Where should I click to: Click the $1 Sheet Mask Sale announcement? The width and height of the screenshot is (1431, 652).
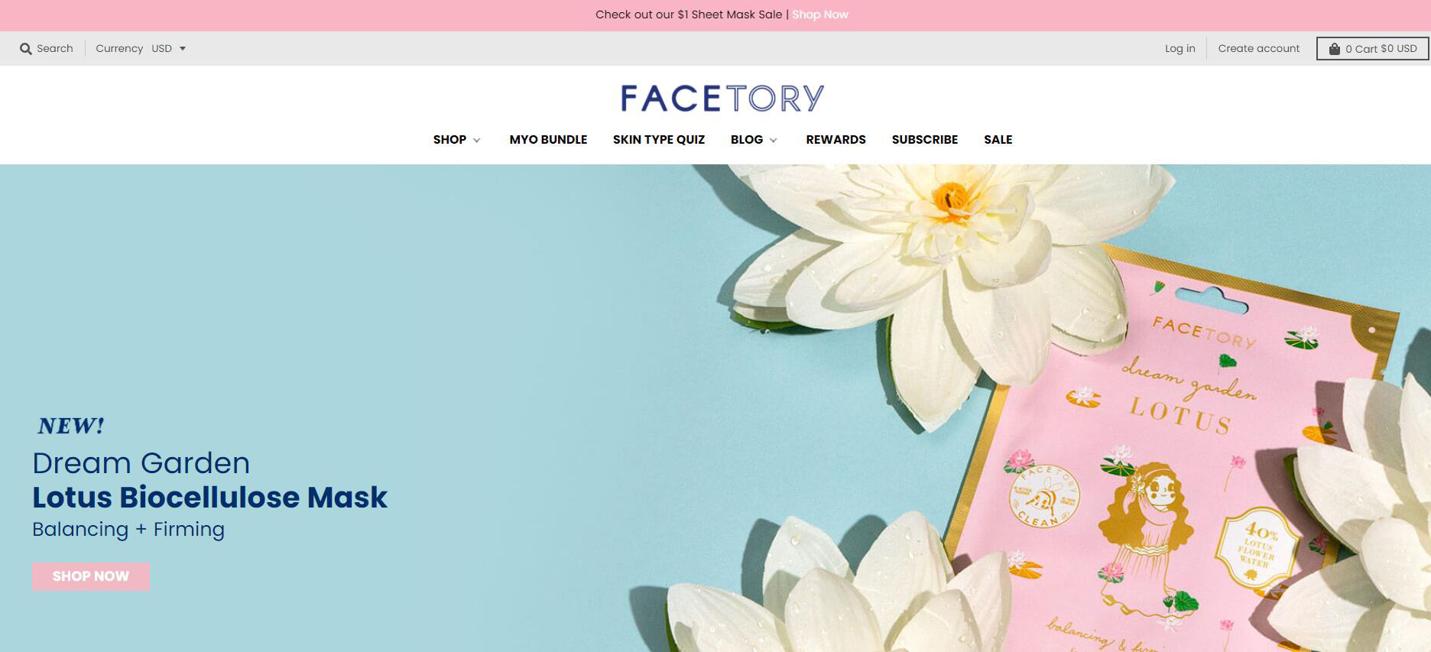pos(689,15)
